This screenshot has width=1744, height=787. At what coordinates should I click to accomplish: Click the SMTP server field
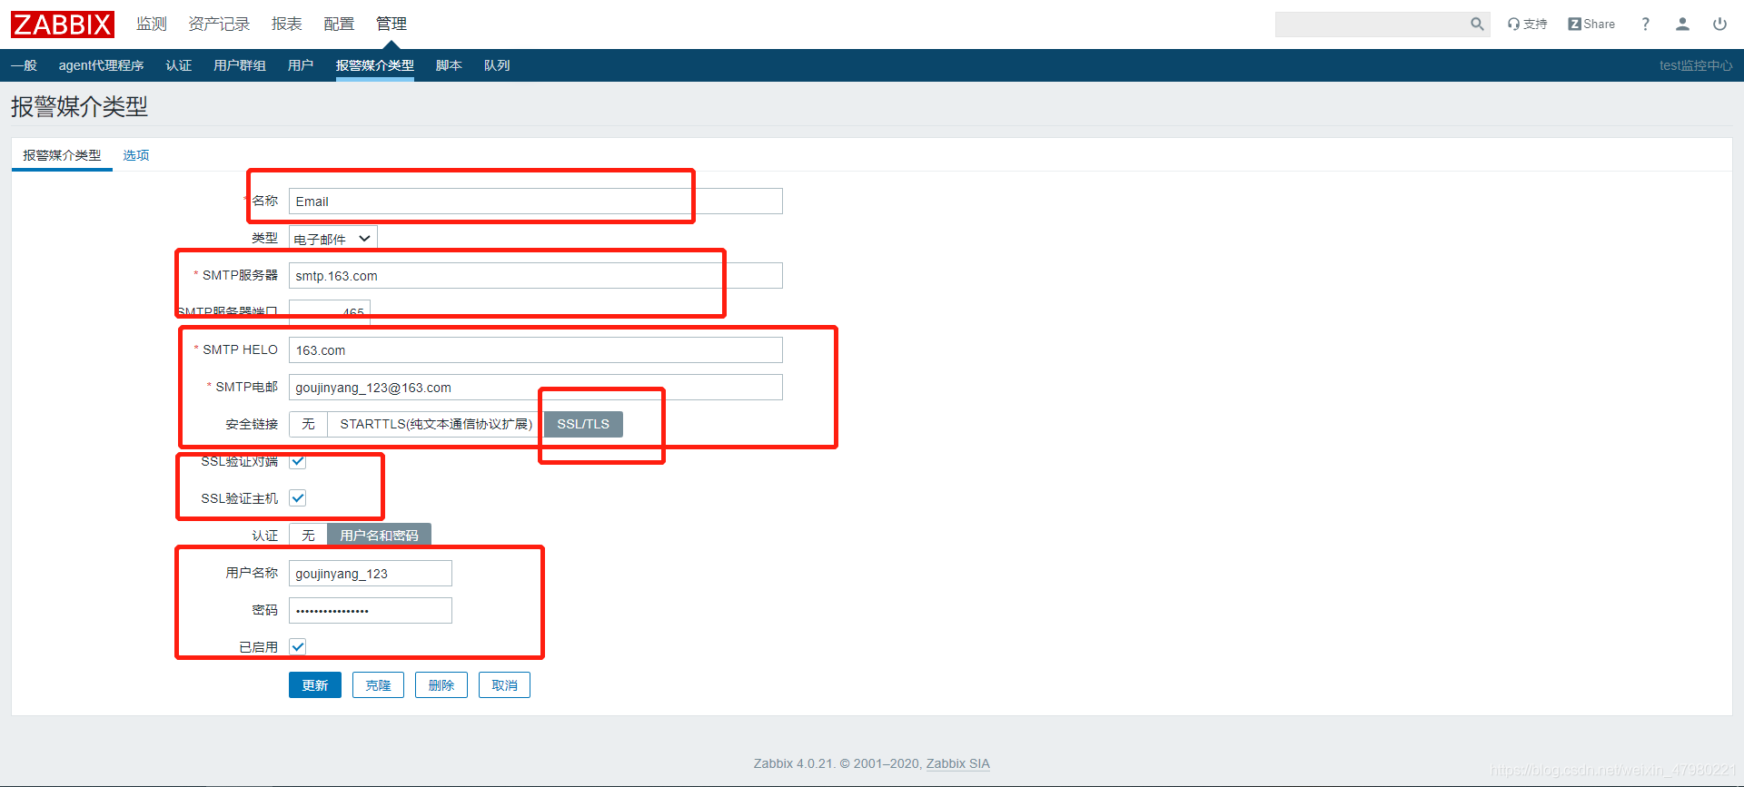click(x=536, y=276)
